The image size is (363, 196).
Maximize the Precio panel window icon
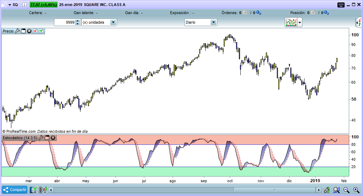coord(23,31)
